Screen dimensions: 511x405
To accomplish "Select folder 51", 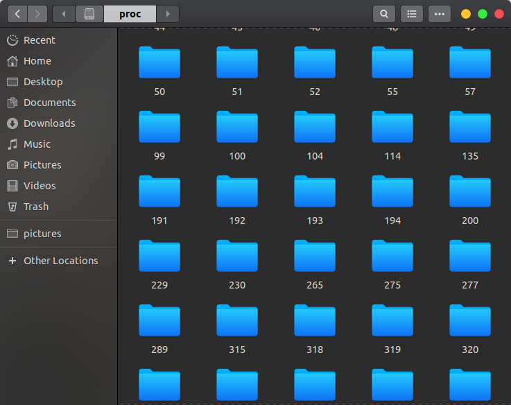I will [x=237, y=62].
